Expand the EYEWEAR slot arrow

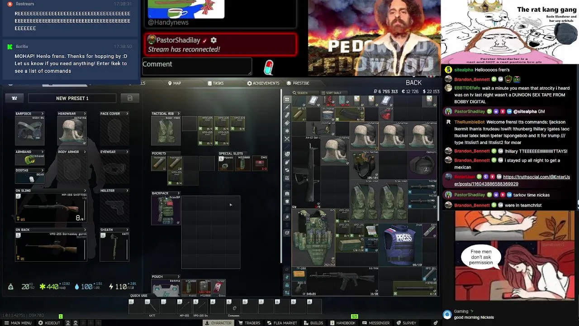[x=127, y=152]
